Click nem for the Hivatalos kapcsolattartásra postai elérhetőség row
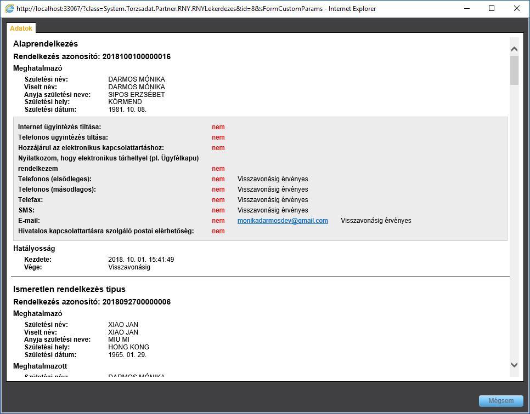Viewport: 530px width, 414px height. point(218,231)
